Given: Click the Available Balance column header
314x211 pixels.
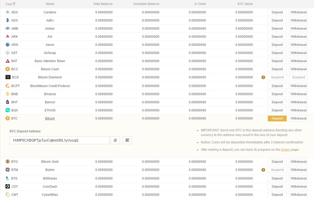Looking at the screenshot, I should click(146, 4).
